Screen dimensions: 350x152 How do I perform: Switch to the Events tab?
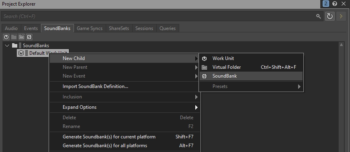[x=31, y=28]
